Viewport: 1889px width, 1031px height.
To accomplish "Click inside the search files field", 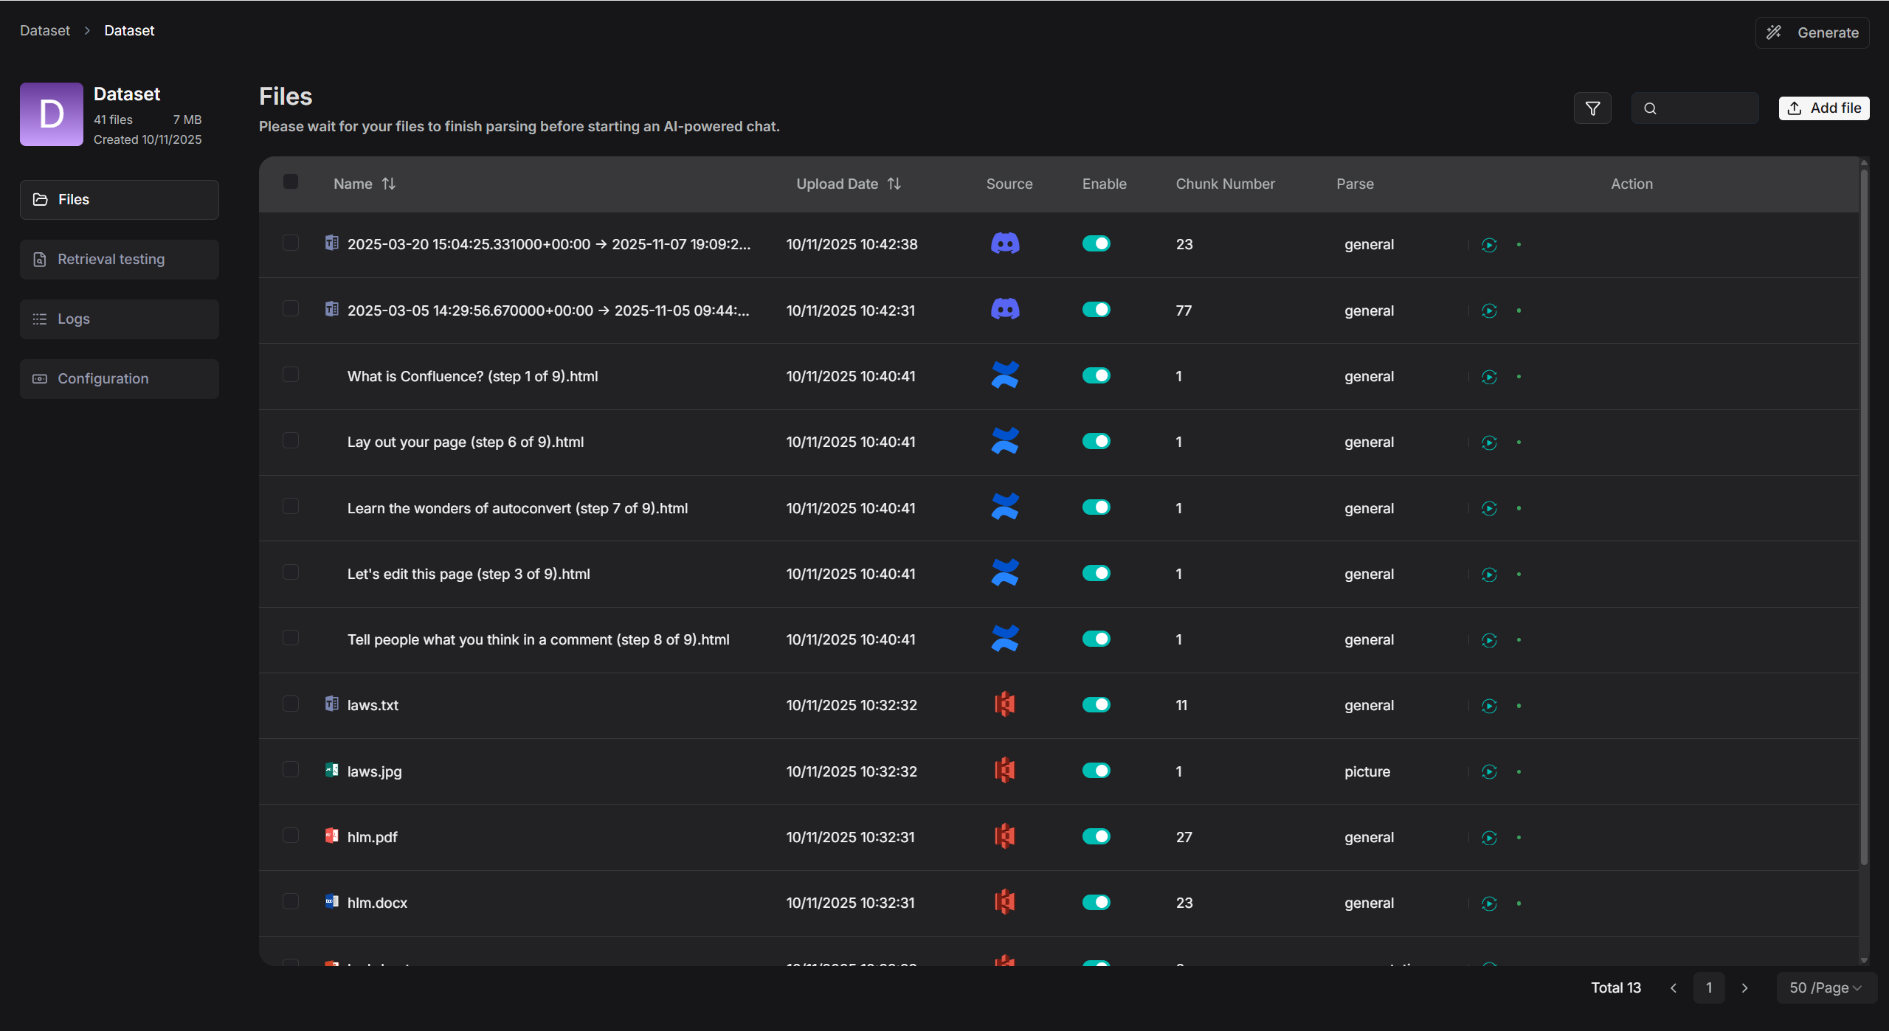I will (1694, 108).
